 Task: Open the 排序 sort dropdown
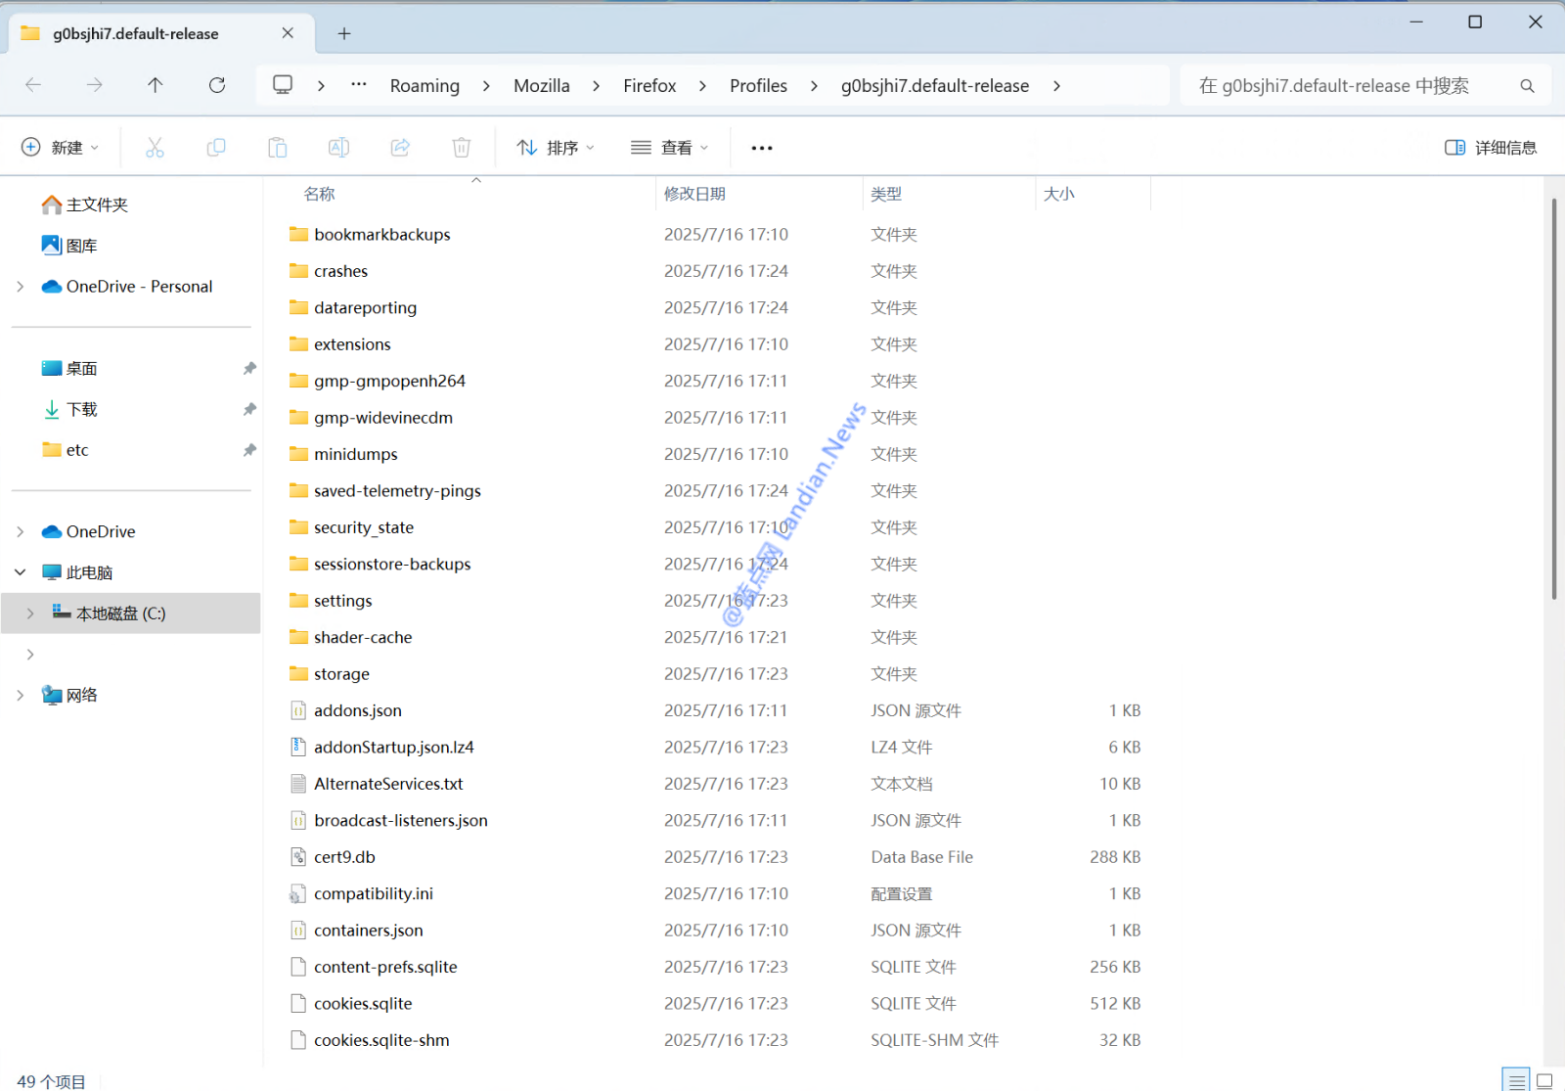[555, 148]
